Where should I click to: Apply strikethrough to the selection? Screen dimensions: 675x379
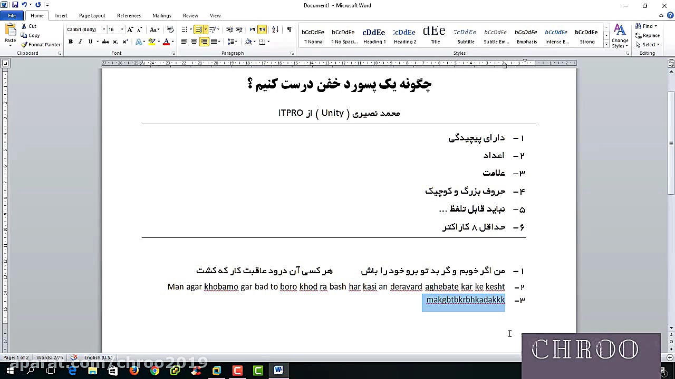105,41
